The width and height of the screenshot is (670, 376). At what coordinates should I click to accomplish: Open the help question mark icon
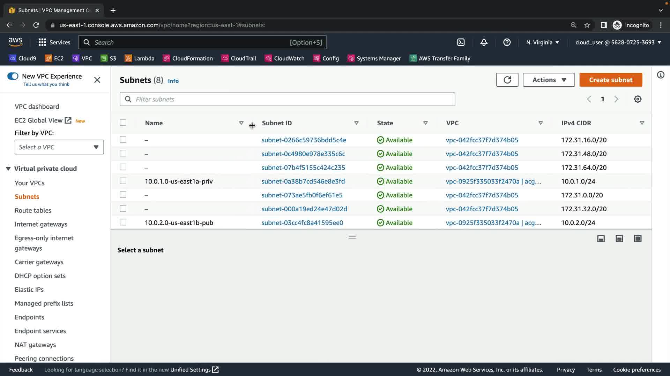point(507,42)
